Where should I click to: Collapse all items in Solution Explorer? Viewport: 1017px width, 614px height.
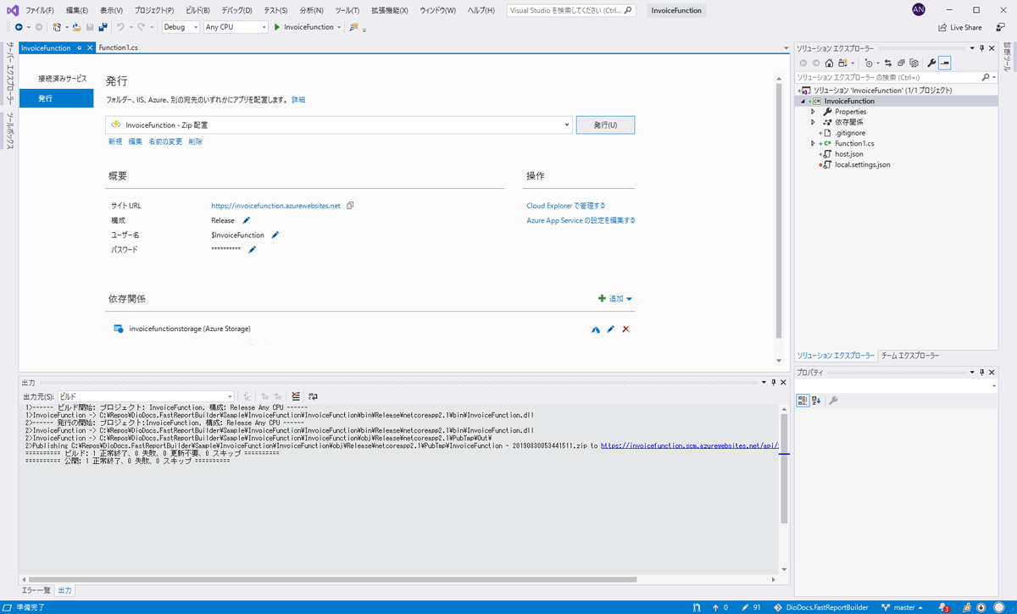(901, 64)
